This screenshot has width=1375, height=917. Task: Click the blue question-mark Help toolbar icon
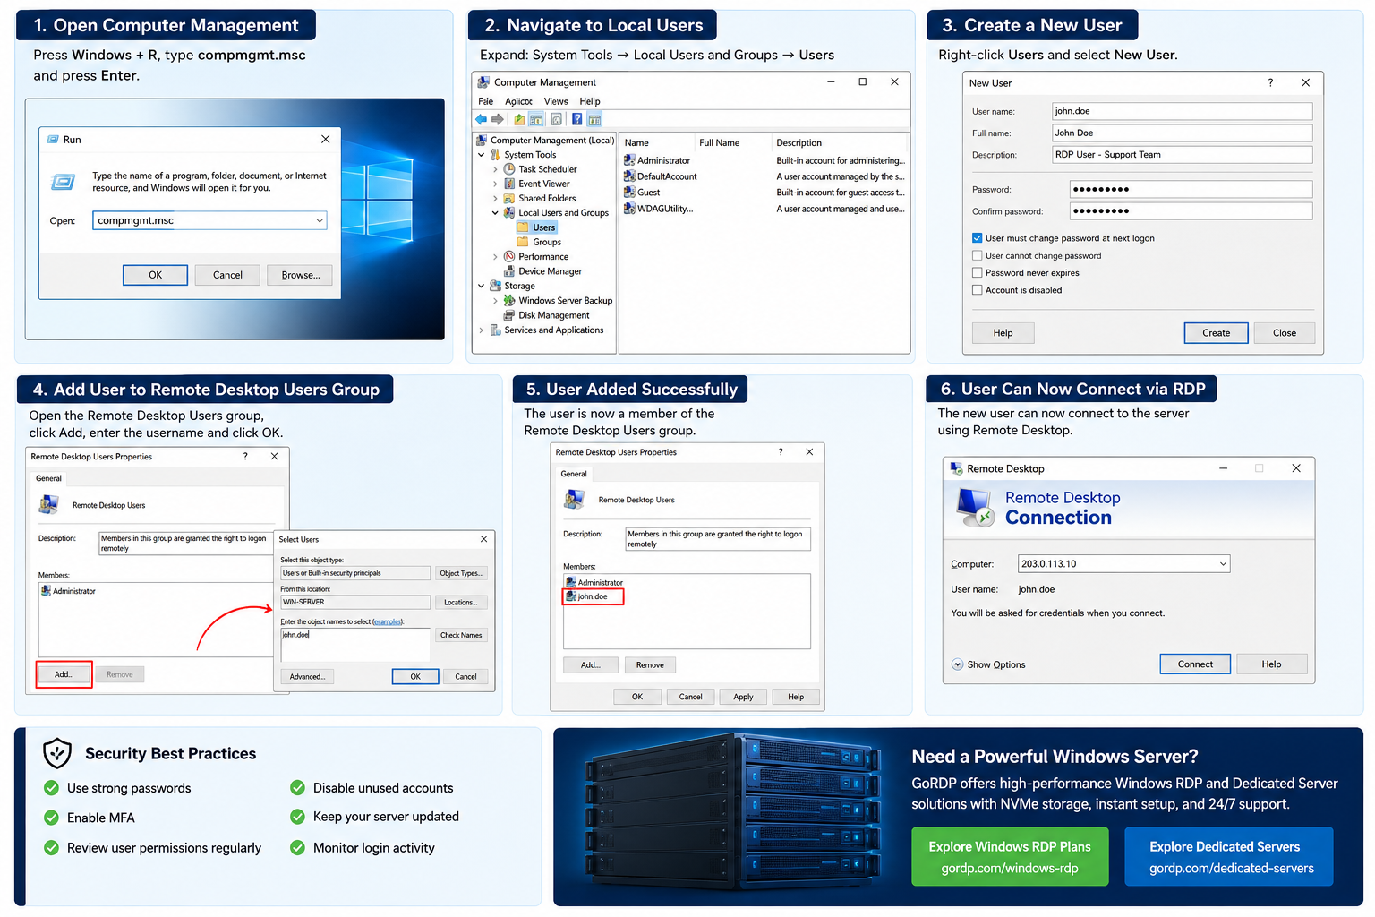pos(577,119)
